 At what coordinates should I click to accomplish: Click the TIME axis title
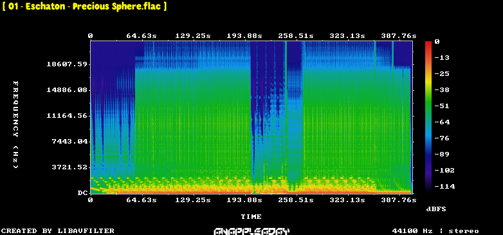pos(251,217)
